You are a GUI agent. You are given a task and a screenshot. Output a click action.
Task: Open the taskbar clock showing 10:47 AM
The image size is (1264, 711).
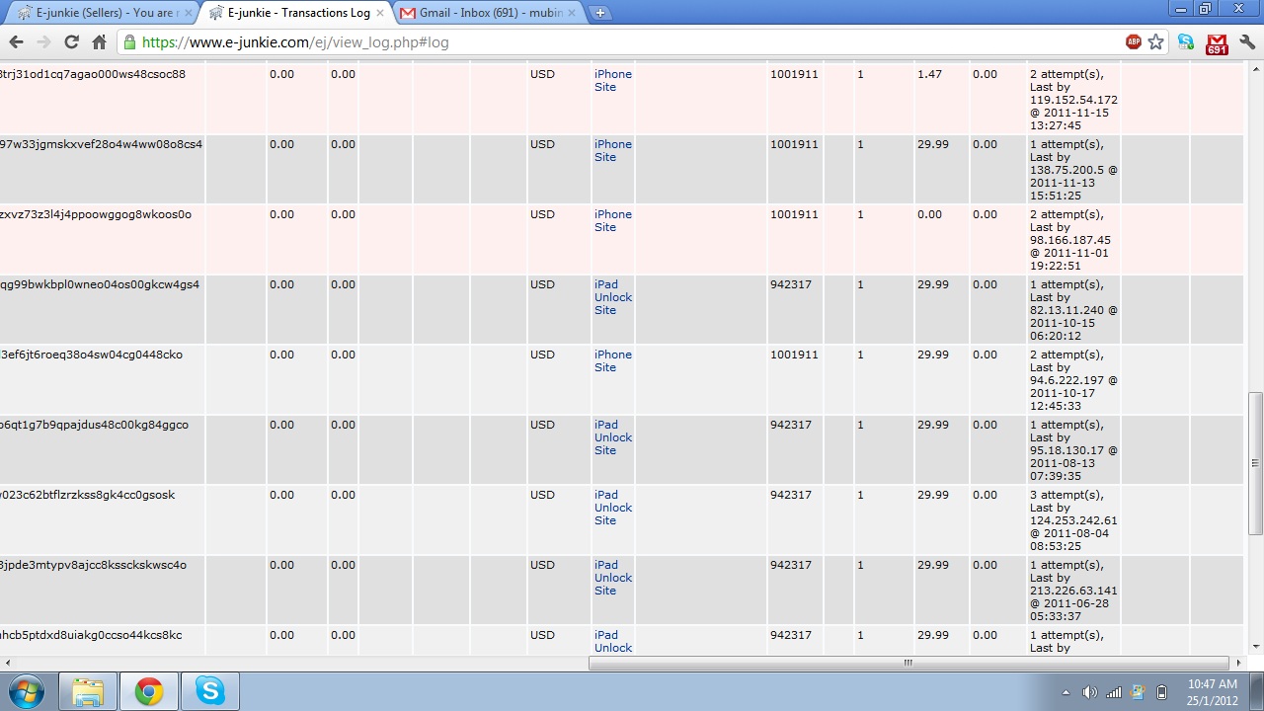tap(1212, 691)
